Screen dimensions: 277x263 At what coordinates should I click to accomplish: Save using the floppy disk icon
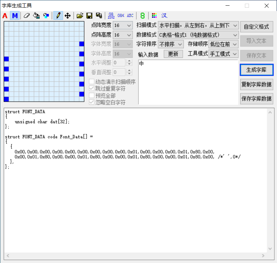point(90,16)
